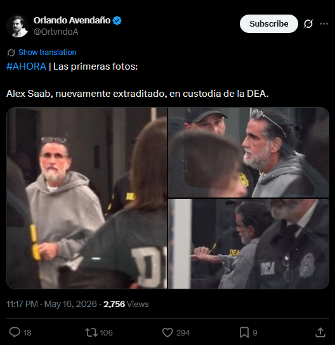The height and width of the screenshot is (345, 335).
Task: Click the Subscribe button
Action: tap(269, 24)
